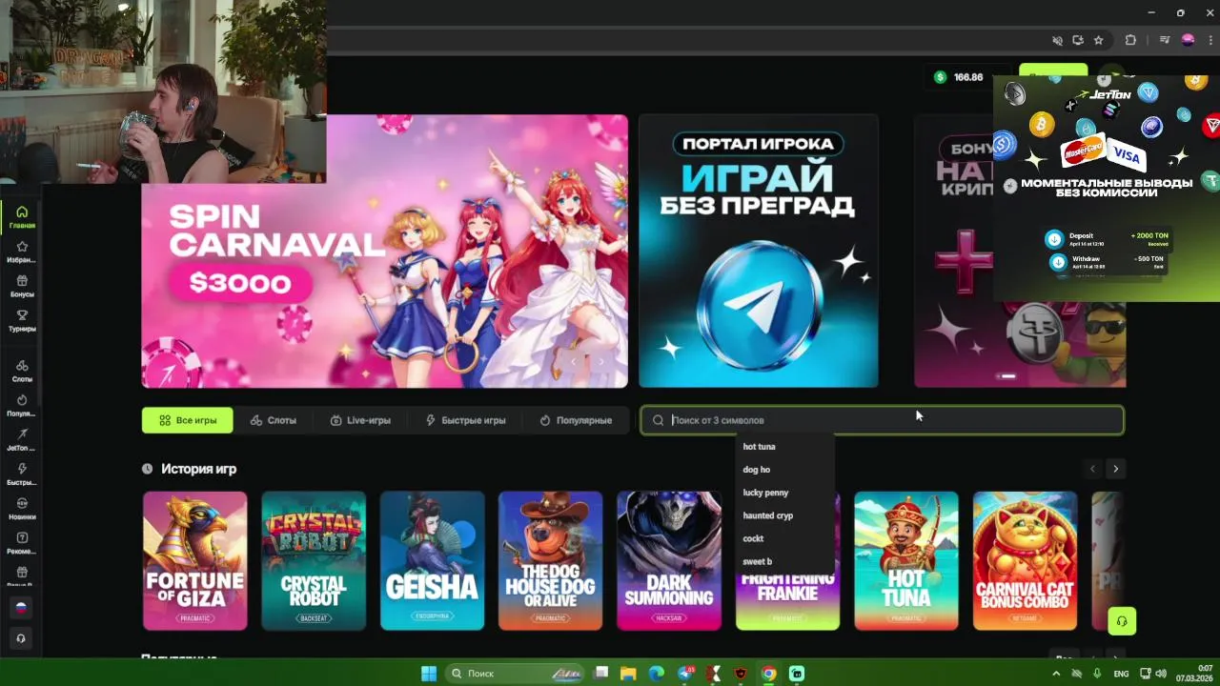Open Fortune of Giza game card
Screen dimensions: 1220x686
point(194,561)
